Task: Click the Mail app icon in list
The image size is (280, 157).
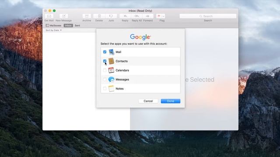Action: click(111, 52)
